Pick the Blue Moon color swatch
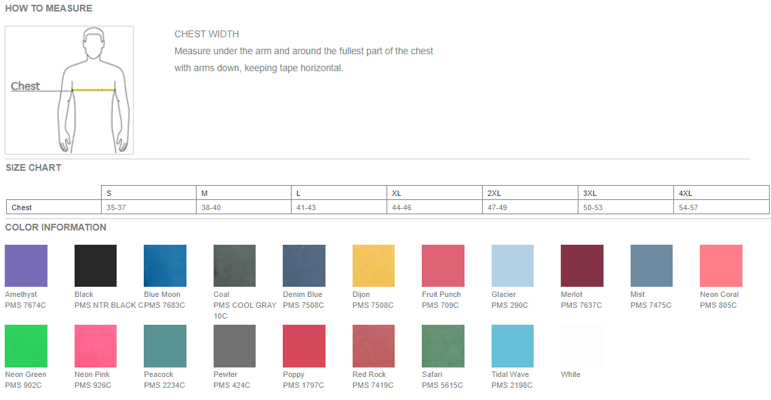771x400 pixels. [x=165, y=266]
